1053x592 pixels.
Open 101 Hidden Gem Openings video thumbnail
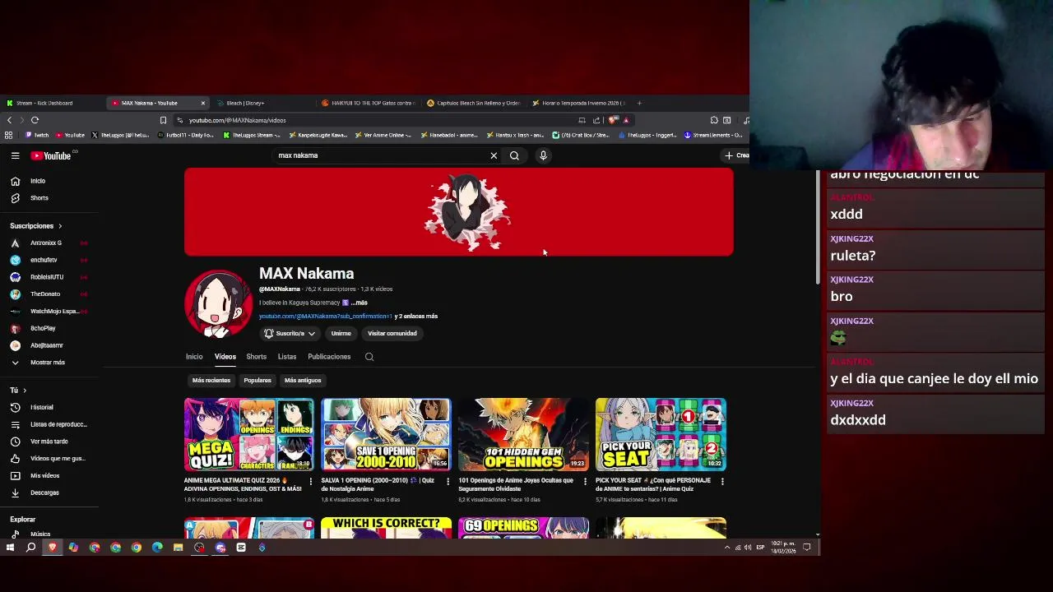[x=523, y=435]
